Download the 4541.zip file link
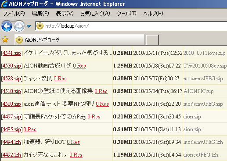227x161 pixels. 12,53
